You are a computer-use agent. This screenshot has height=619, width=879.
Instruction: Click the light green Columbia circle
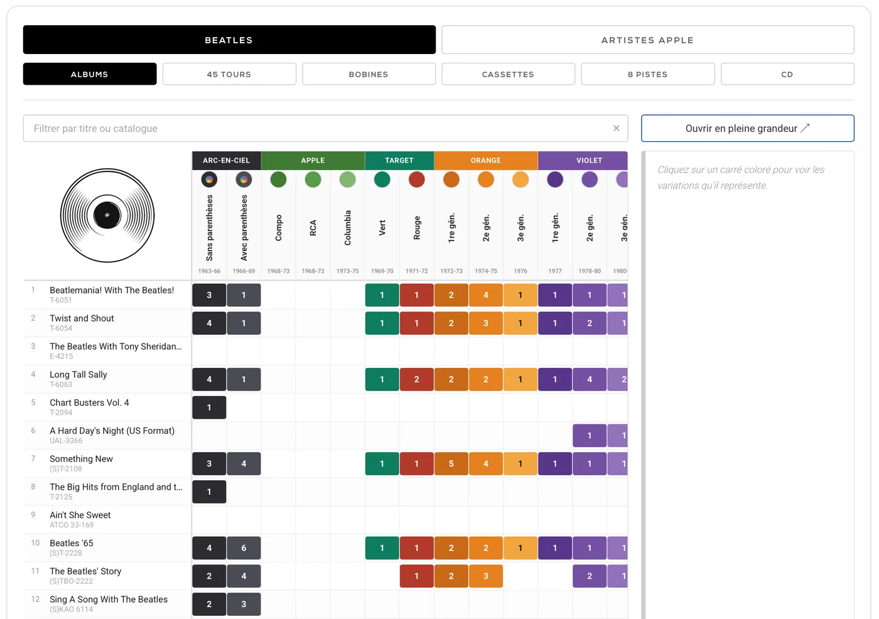(x=347, y=180)
